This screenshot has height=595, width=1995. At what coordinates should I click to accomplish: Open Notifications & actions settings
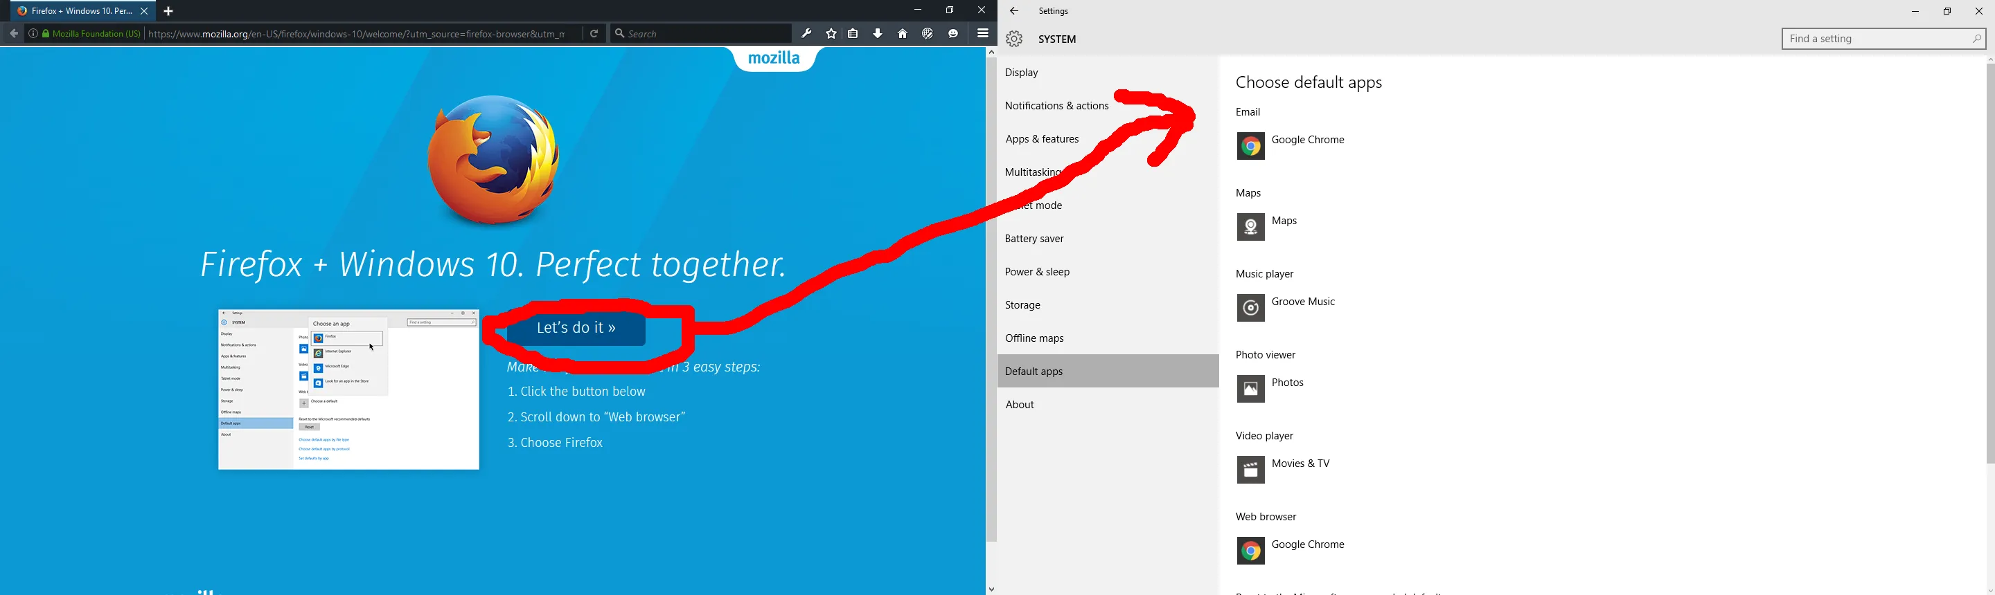(x=1108, y=106)
